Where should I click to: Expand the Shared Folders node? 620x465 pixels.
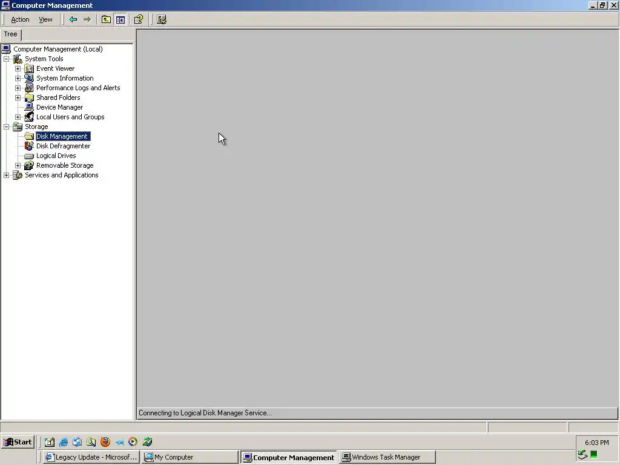[18, 97]
